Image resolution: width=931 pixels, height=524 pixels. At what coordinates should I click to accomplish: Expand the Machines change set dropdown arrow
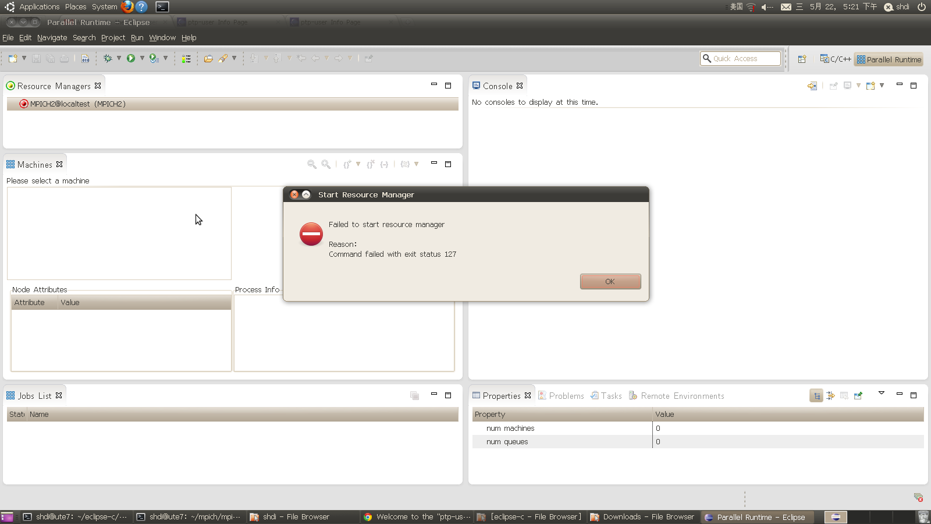[416, 164]
